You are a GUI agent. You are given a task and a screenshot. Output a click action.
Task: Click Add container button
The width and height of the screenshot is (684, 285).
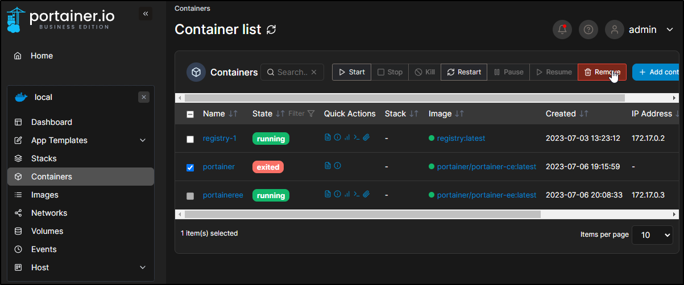point(656,72)
